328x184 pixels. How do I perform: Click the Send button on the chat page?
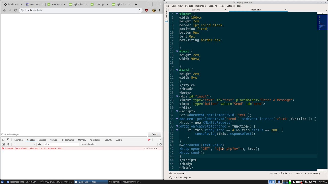(x=154, y=134)
